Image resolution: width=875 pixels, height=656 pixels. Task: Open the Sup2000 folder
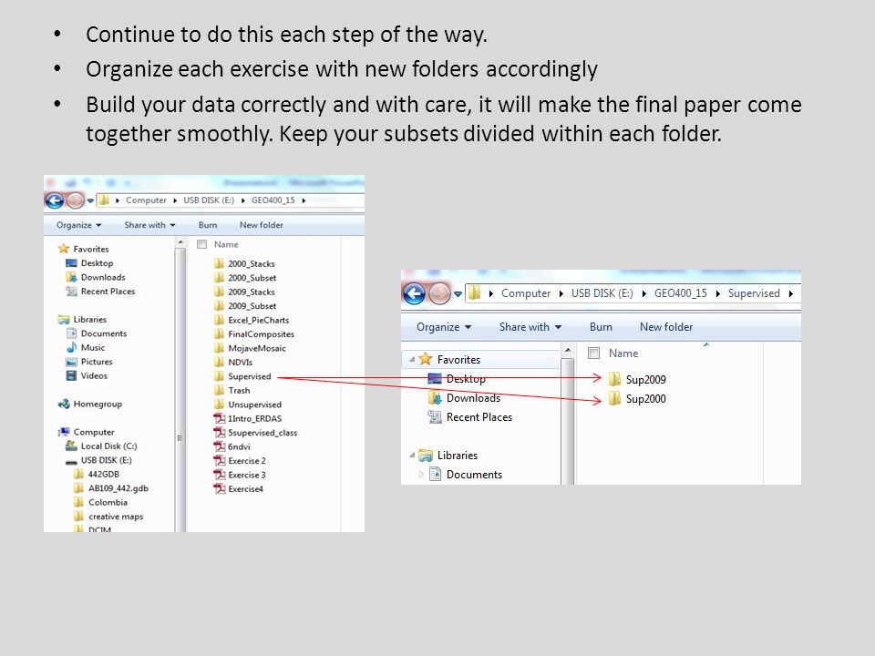pos(637,398)
